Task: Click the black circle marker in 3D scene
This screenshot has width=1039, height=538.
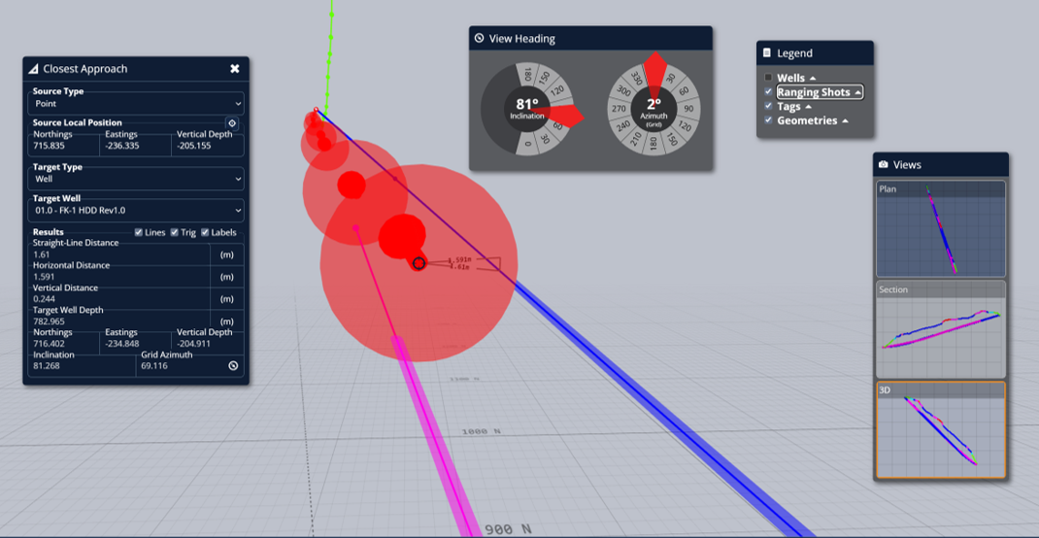Action: tap(419, 264)
